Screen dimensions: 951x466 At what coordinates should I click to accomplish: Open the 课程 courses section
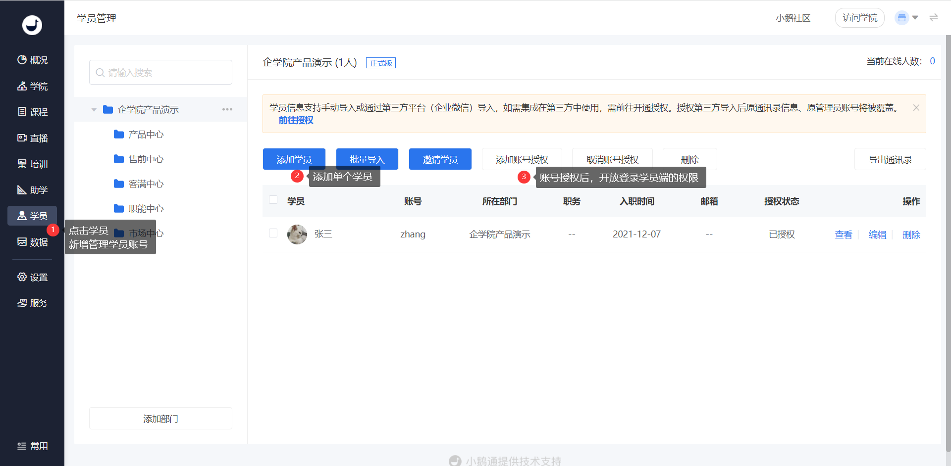pyautogui.click(x=32, y=112)
